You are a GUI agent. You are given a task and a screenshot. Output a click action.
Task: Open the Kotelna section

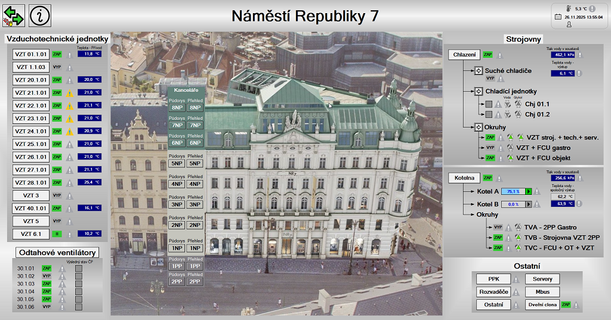coord(464,178)
